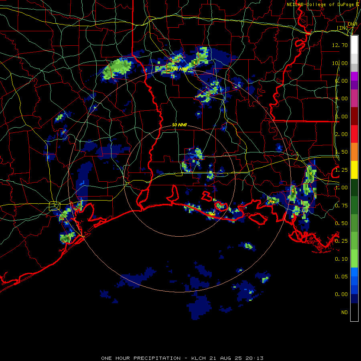Click the 0.25 legend value
The height and width of the screenshot is (361, 361).
(341, 241)
